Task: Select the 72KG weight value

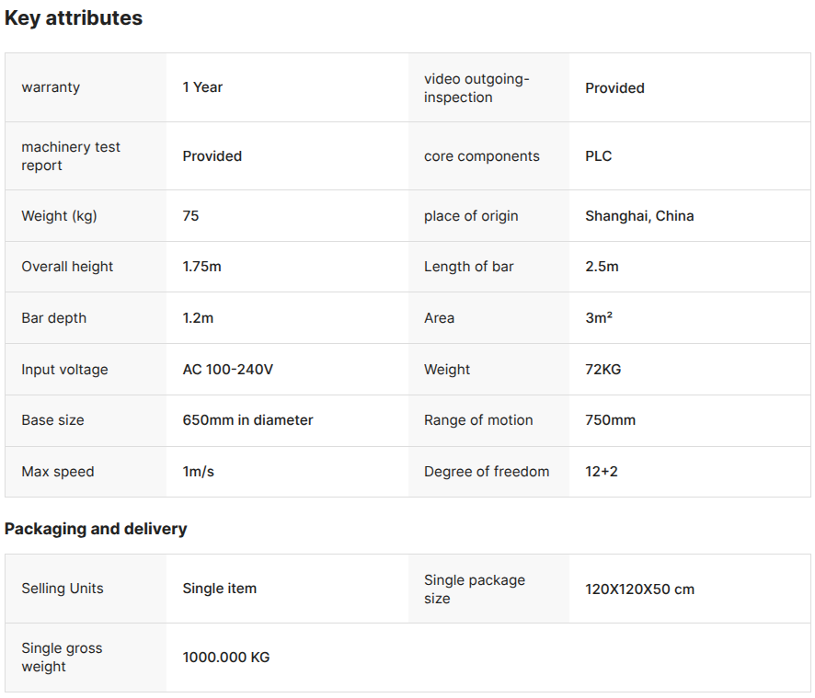Action: coord(603,370)
